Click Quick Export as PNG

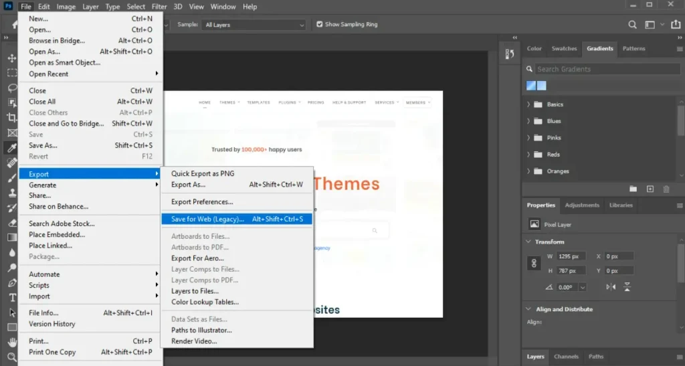(202, 173)
